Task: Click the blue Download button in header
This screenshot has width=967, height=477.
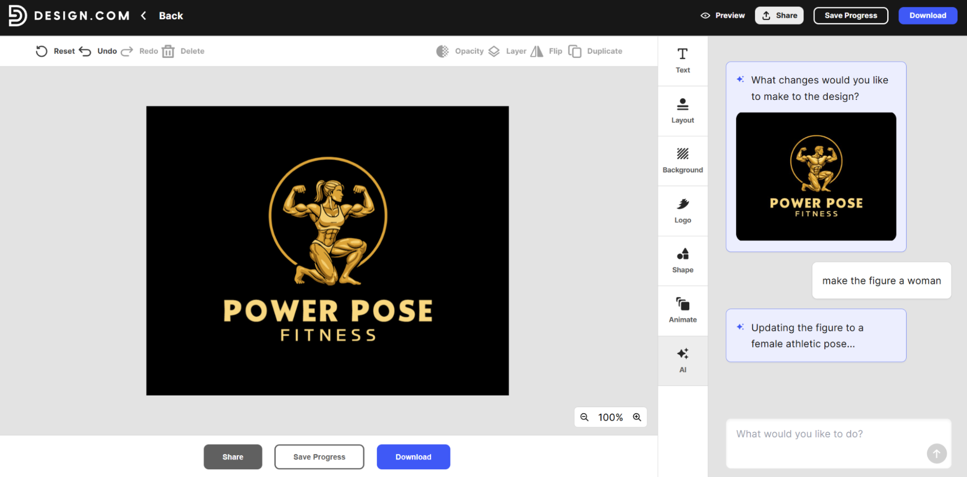Action: (927, 15)
